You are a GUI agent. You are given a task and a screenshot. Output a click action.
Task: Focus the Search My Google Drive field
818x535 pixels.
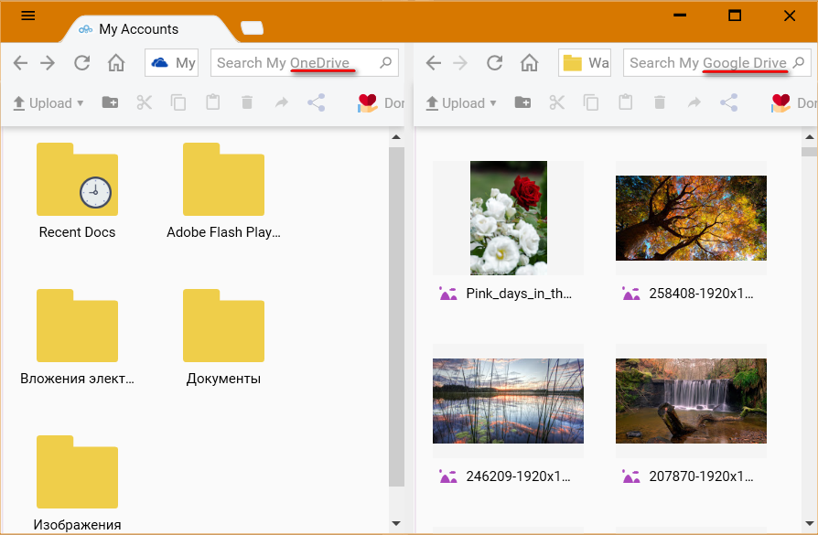pos(717,63)
